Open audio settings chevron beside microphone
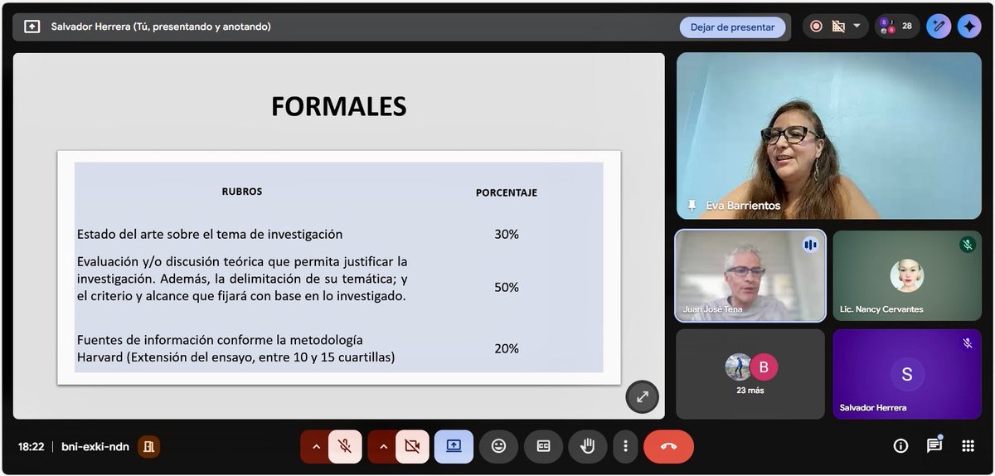 pos(315,445)
